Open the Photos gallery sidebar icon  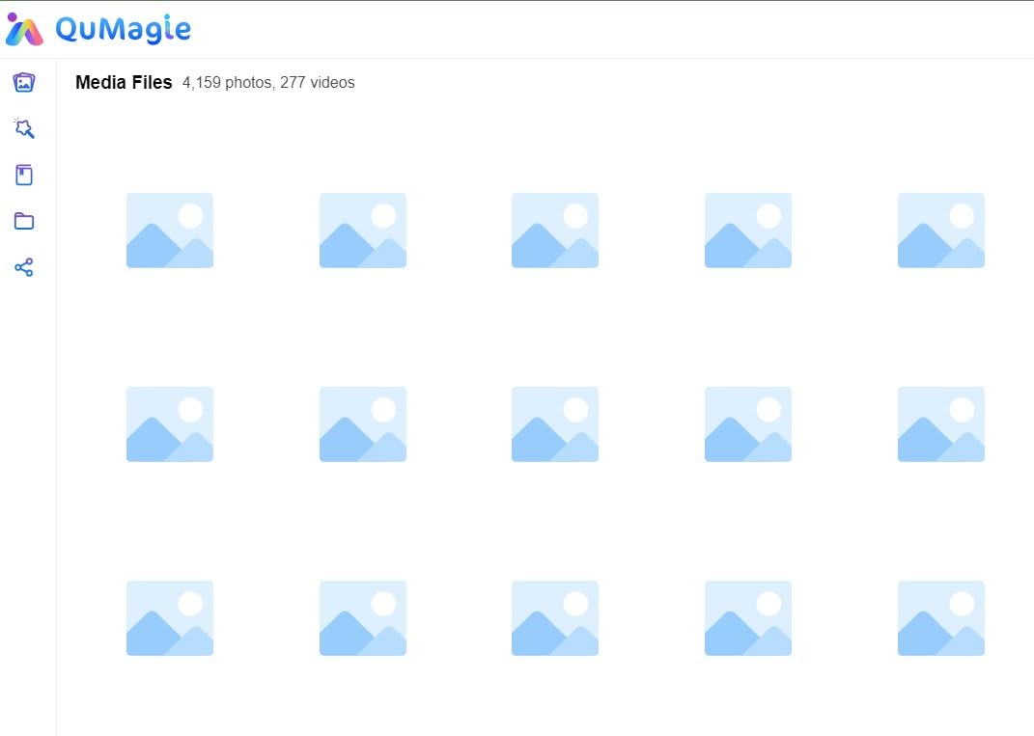click(24, 82)
